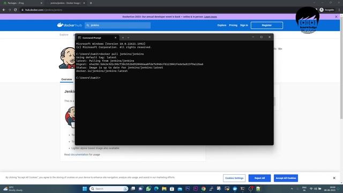Close the cookie consent bar
Image resolution: width=343 pixels, height=193 pixels.
334,178
